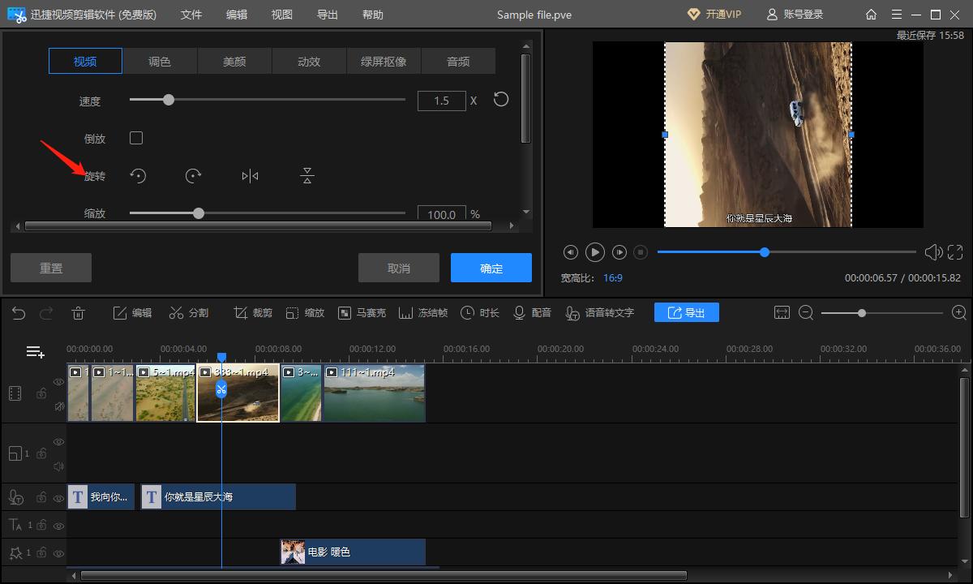Image resolution: width=973 pixels, height=584 pixels.
Task: Open the 时长 duration tool
Action: coord(480,313)
